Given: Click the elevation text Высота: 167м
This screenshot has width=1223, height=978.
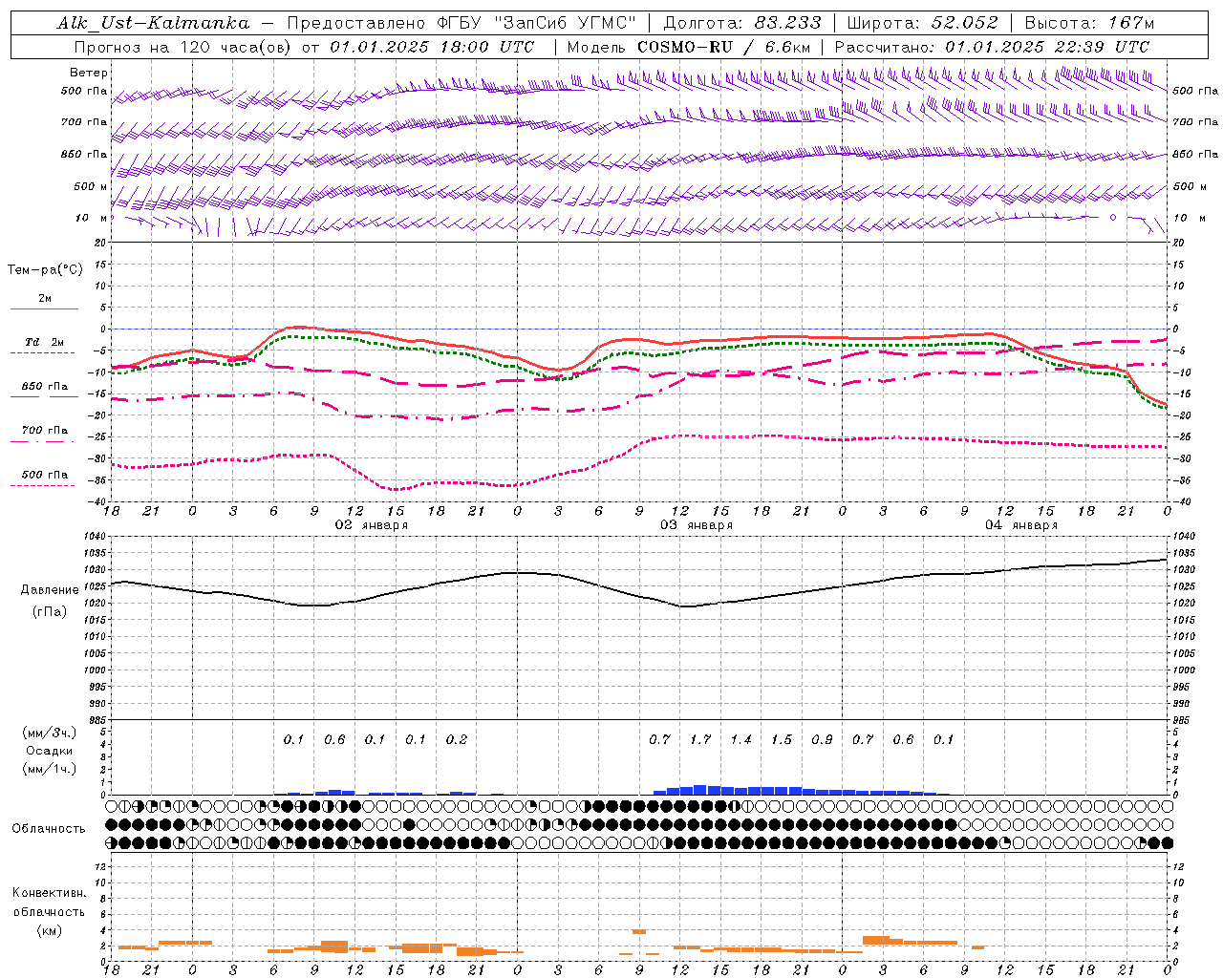Looking at the screenshot, I should coord(1089,23).
